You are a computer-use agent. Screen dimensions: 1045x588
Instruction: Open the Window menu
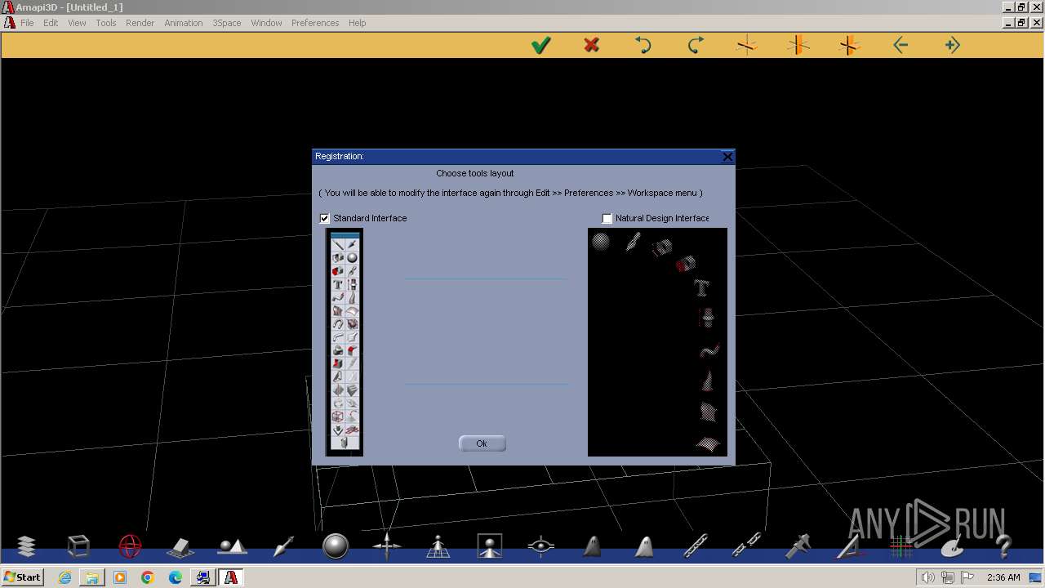266,23
